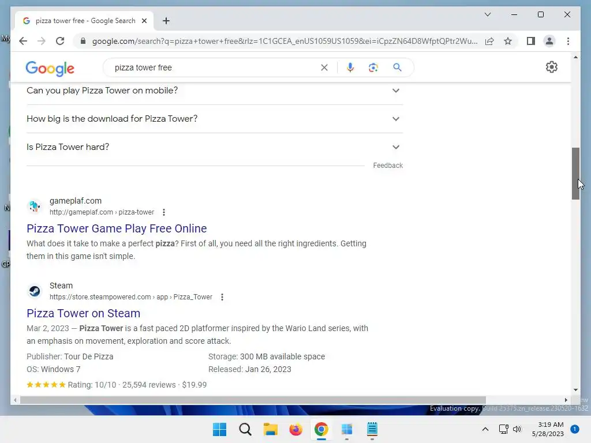This screenshot has width=591, height=443.
Task: Select the "Released: Jan 26, 2023" text
Action: point(250,369)
